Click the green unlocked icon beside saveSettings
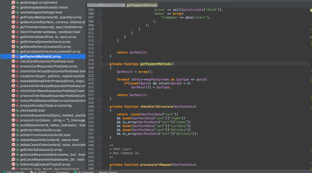Screen dimensions: 312x173 click(x=18, y=12)
